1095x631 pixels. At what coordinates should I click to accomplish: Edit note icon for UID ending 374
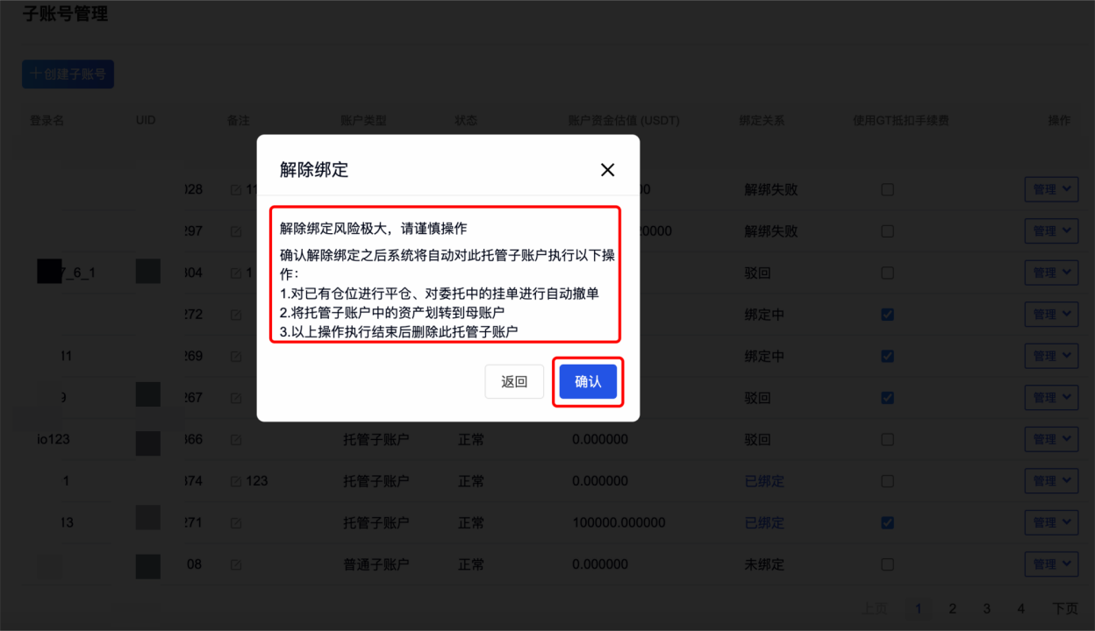[x=235, y=481]
